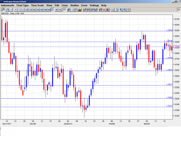This screenshot has height=168, width=181.
Task: Zoom in with the magnifier plus icon
Action: (x=121, y=10)
